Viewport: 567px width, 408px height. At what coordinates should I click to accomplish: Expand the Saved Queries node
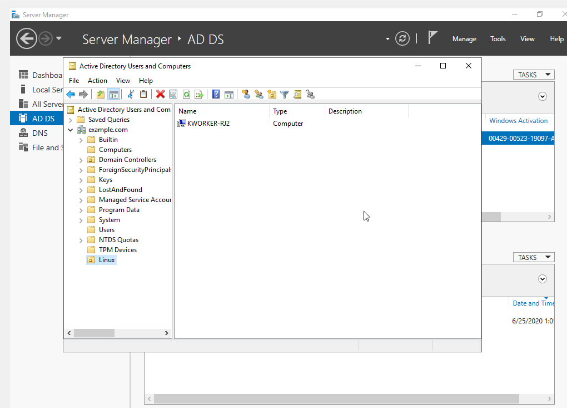tap(71, 120)
